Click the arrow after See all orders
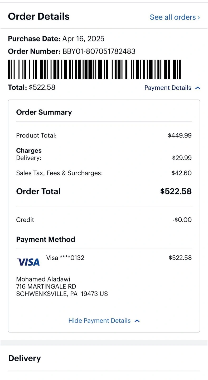Screen dimensions: 208x380 point(199,18)
